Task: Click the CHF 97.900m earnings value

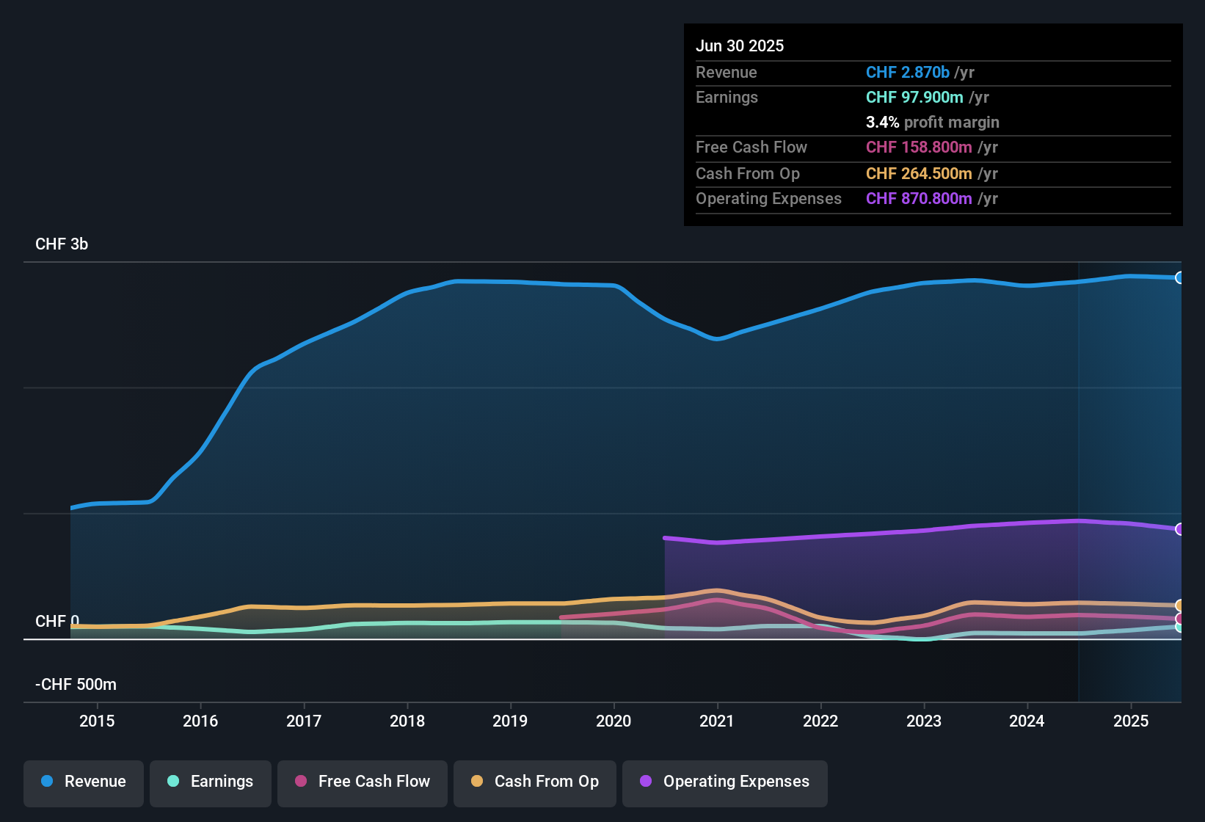Action: point(914,97)
